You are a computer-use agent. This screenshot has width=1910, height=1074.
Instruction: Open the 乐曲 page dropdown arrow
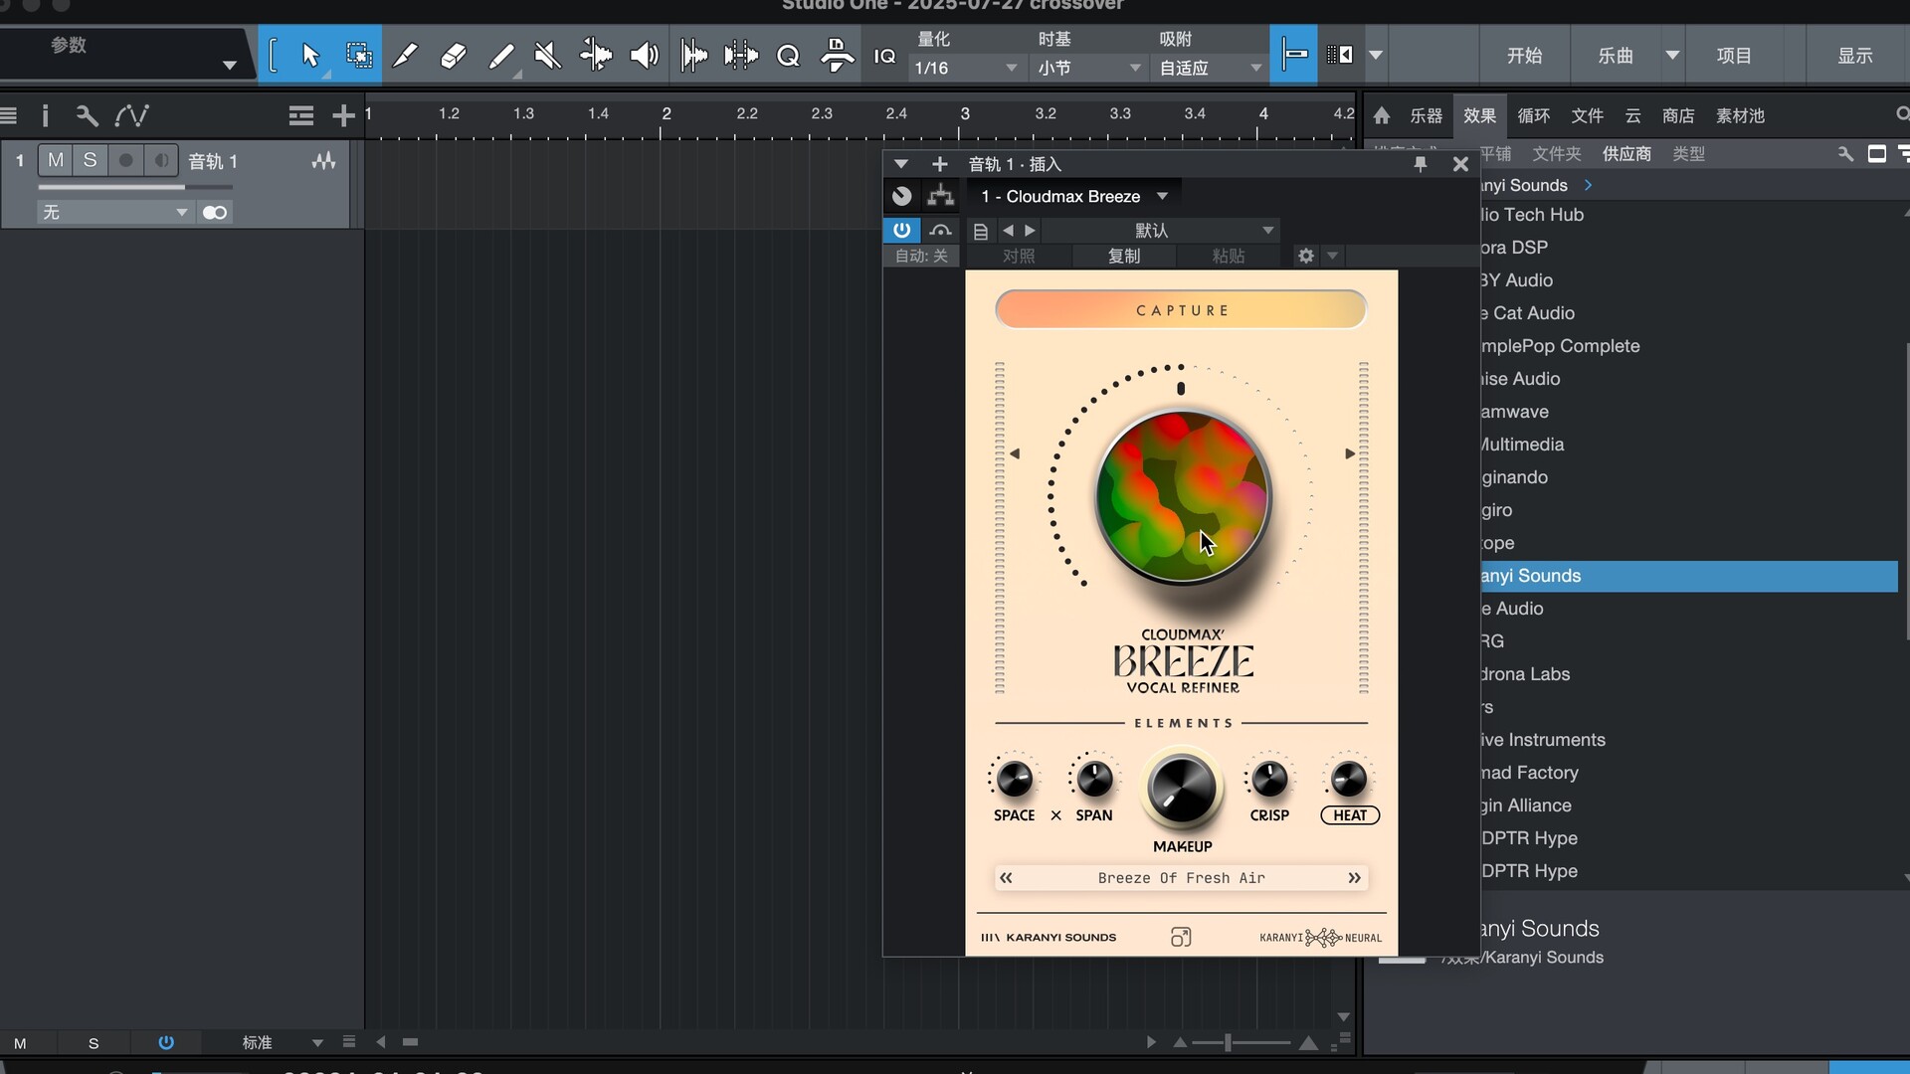tap(1673, 56)
